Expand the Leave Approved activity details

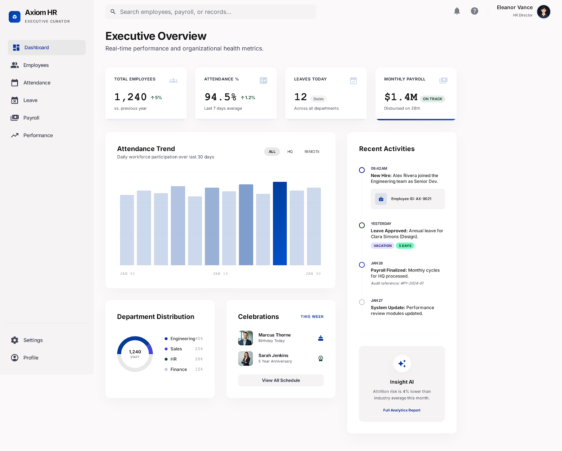[407, 234]
